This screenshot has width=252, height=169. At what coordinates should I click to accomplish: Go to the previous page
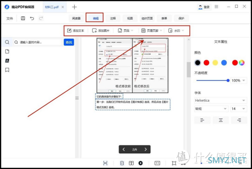point(124,149)
